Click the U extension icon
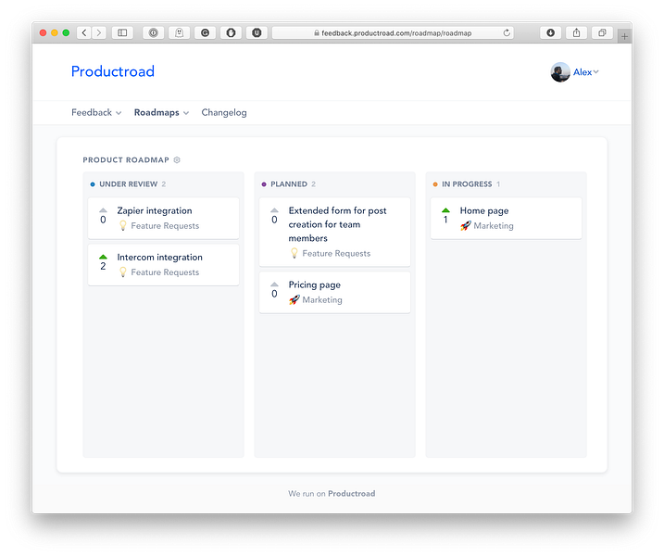The width and height of the screenshot is (664, 556). click(x=257, y=32)
